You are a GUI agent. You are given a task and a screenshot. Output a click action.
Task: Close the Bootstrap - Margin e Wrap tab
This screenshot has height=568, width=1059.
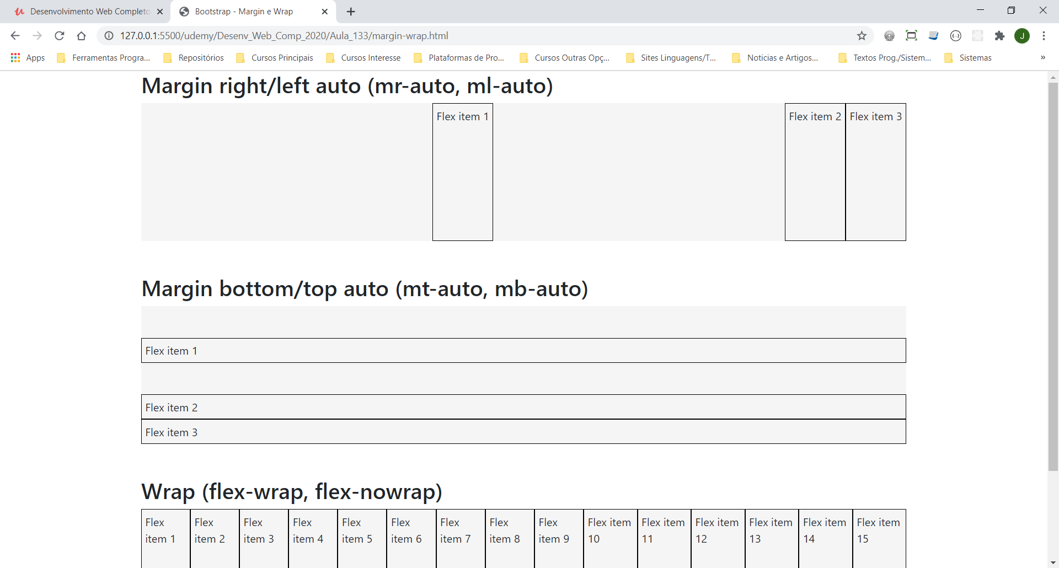click(325, 12)
